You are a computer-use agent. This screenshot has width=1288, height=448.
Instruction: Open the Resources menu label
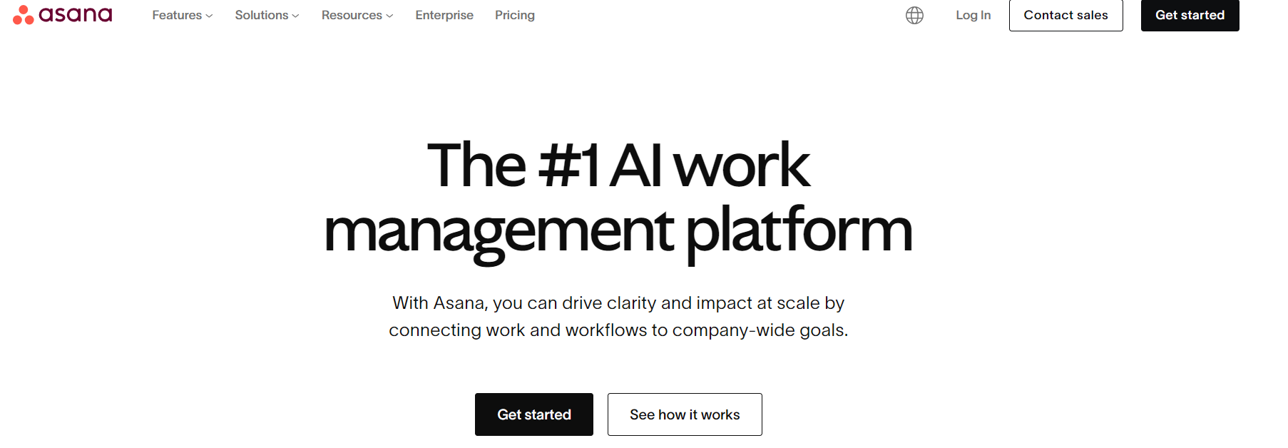(352, 15)
